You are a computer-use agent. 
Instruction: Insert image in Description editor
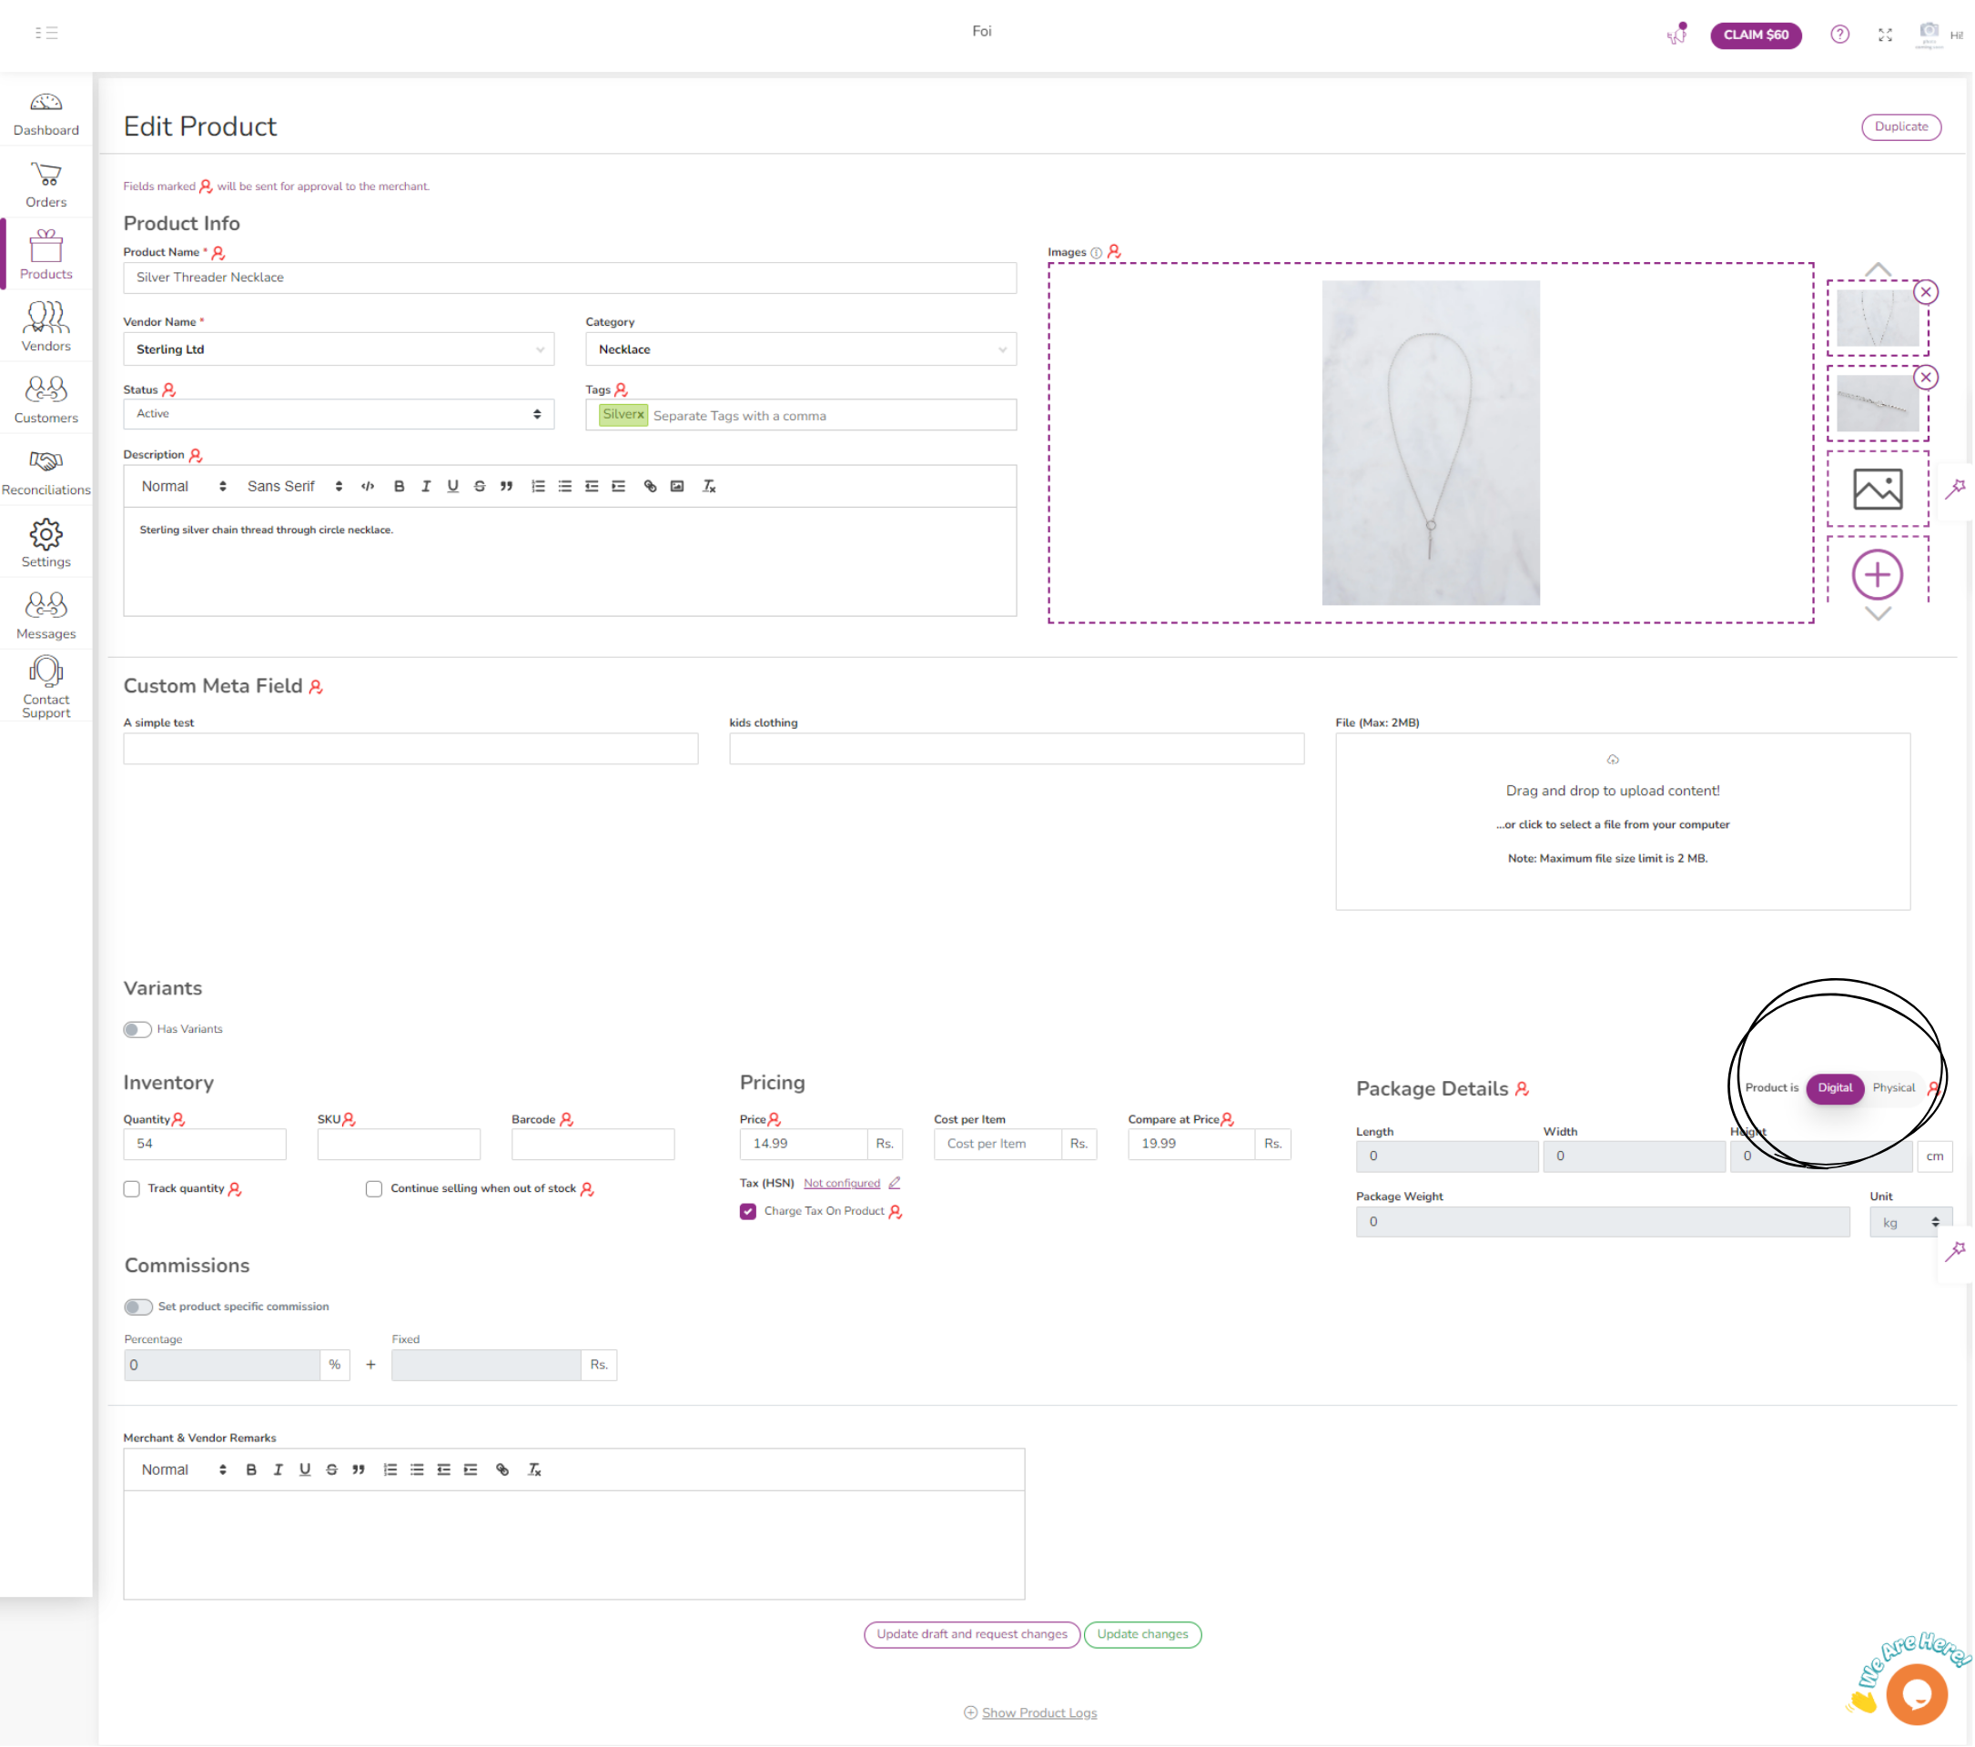tap(677, 487)
